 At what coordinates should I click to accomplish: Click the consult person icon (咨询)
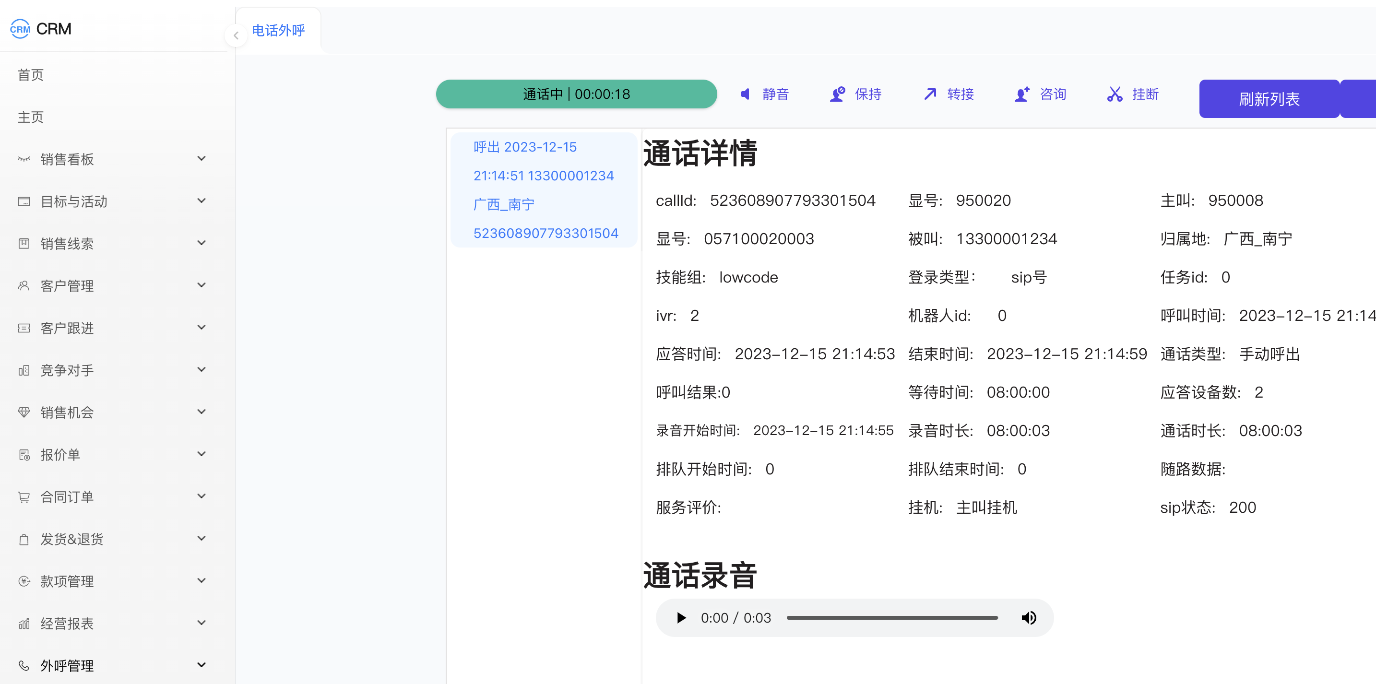[x=1022, y=94]
